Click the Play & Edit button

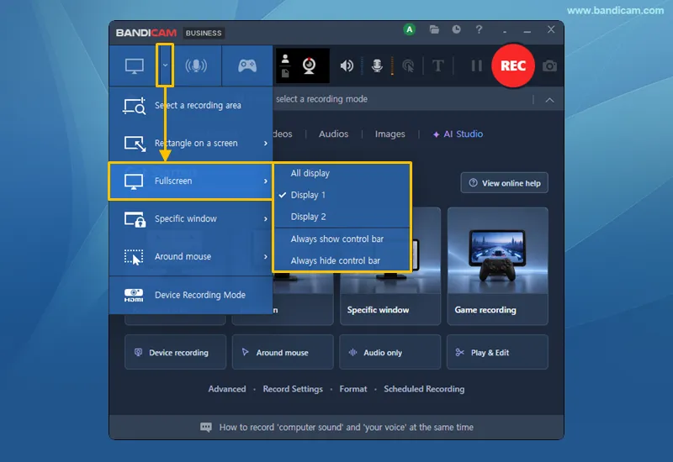click(497, 352)
